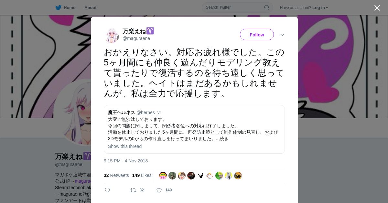Expand the tweet options chevron next to Follow

point(282,35)
